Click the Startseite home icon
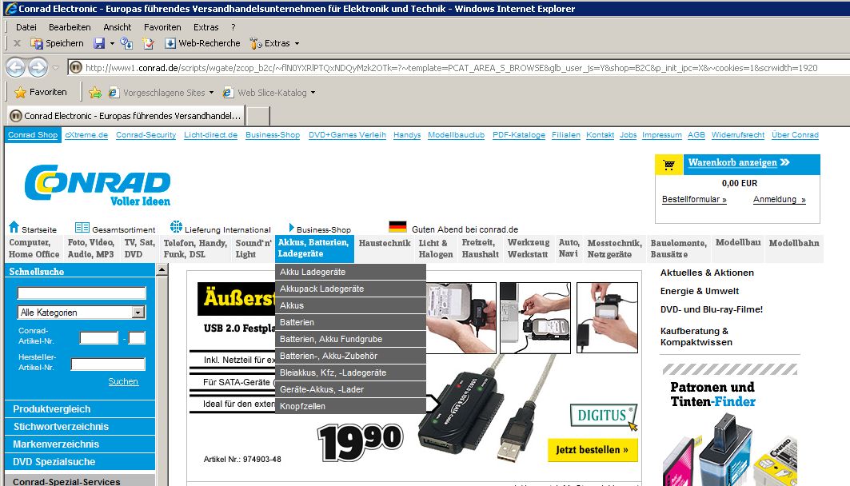 [x=14, y=228]
